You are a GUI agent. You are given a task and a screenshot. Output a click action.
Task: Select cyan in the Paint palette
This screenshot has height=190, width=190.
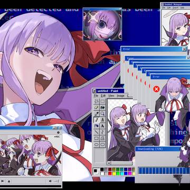tap(121, 173)
